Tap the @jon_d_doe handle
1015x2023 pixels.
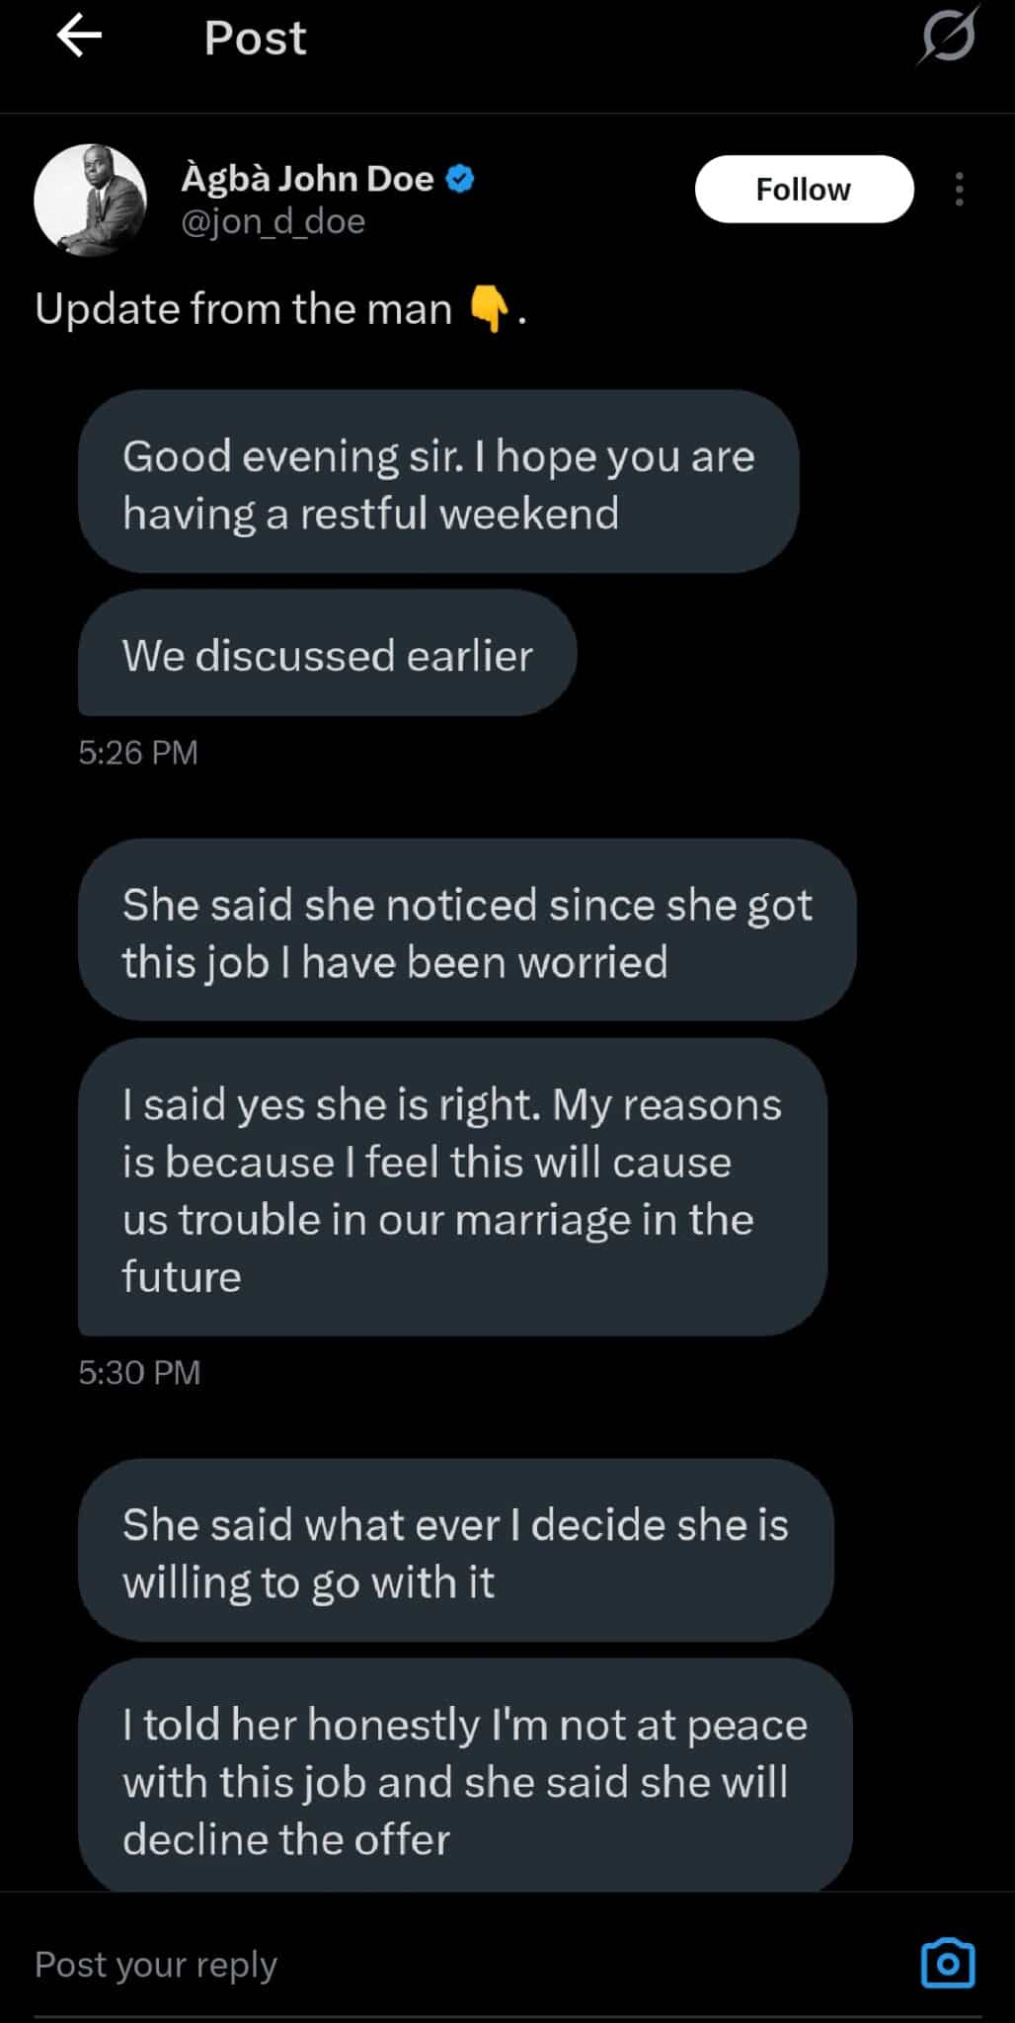pyautogui.click(x=273, y=221)
